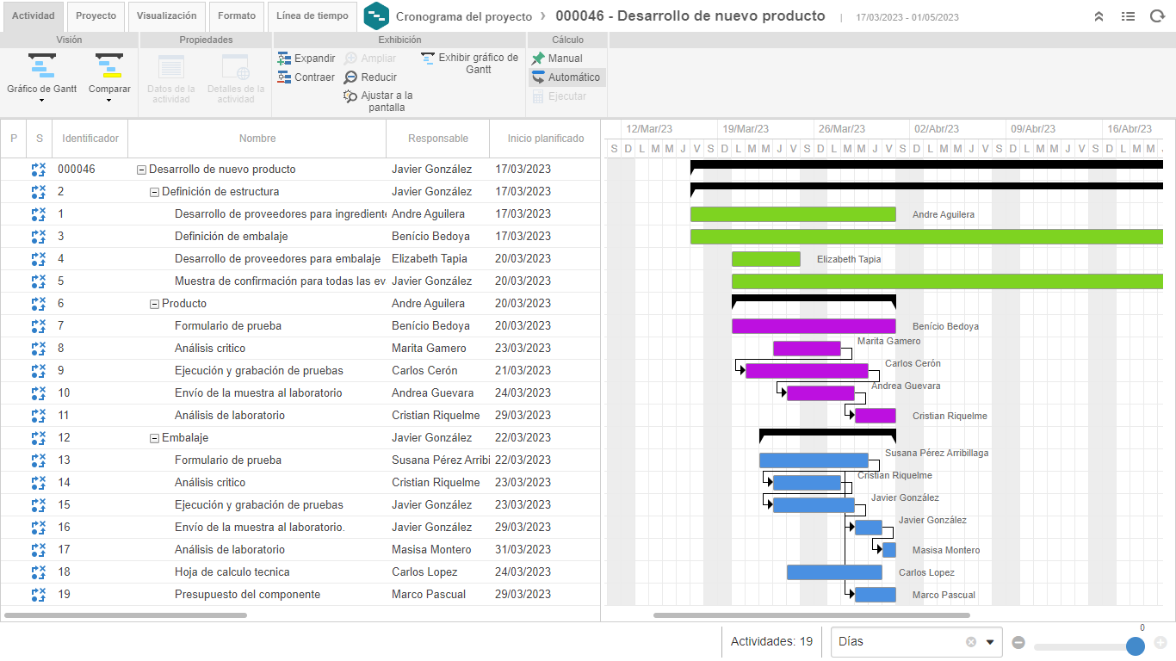Click the refresh icon at top right
This screenshot has width=1176, height=661.
pyautogui.click(x=1157, y=16)
